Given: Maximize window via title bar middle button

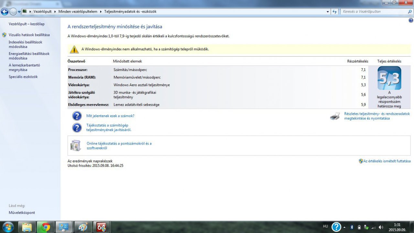Looking at the screenshot, I should tap(394, 2).
